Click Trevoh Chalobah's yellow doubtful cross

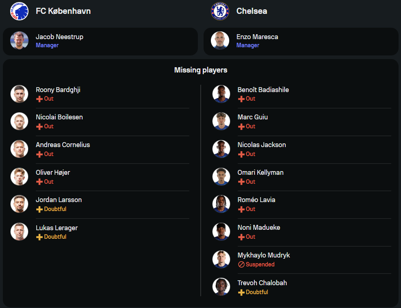click(x=241, y=292)
